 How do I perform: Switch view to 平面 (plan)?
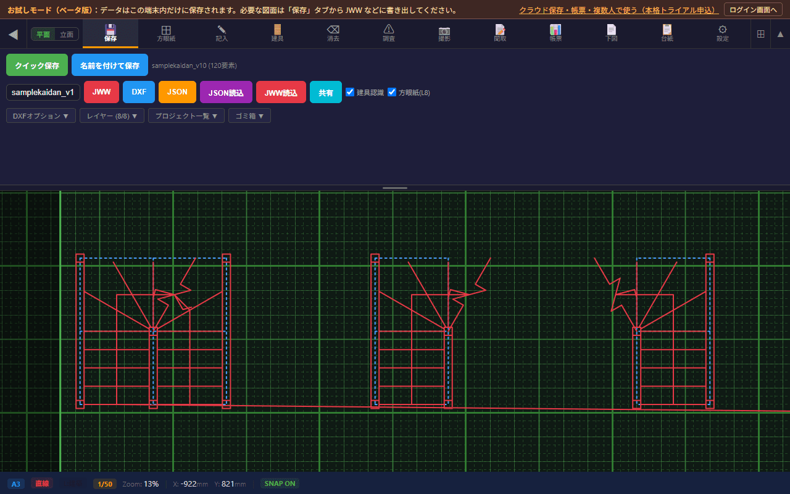click(x=43, y=34)
